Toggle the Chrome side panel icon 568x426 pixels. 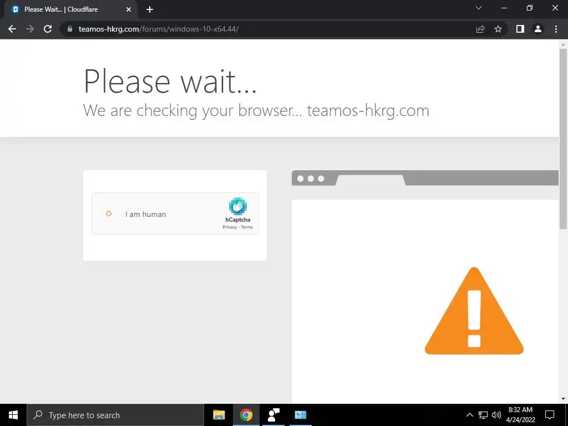click(520, 29)
